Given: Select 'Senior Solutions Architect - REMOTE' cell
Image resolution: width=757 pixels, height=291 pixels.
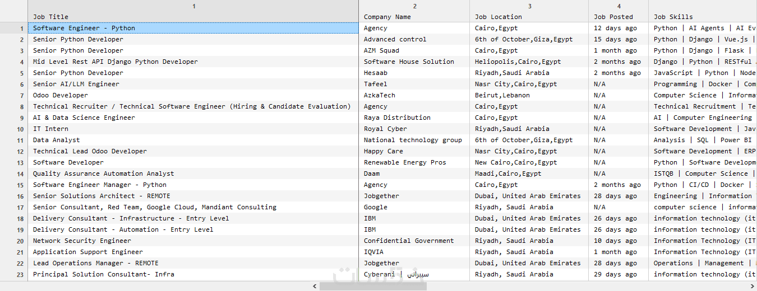Looking at the screenshot, I should pyautogui.click(x=193, y=196).
